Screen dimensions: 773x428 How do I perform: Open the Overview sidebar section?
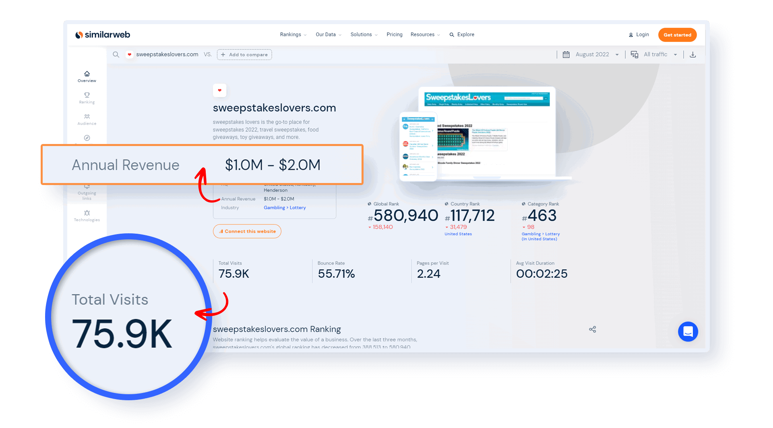[x=87, y=76]
